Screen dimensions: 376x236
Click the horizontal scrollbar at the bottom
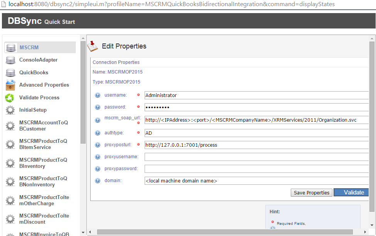click(x=224, y=232)
